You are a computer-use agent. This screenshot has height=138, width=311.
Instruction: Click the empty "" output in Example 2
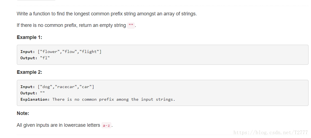42,93
